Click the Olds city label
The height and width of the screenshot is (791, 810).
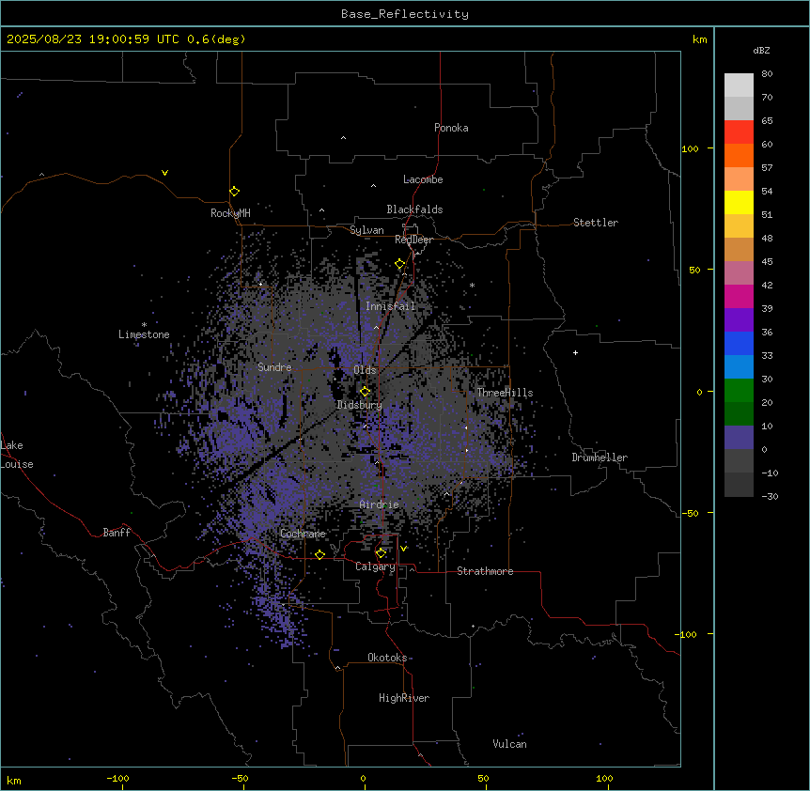tap(365, 370)
